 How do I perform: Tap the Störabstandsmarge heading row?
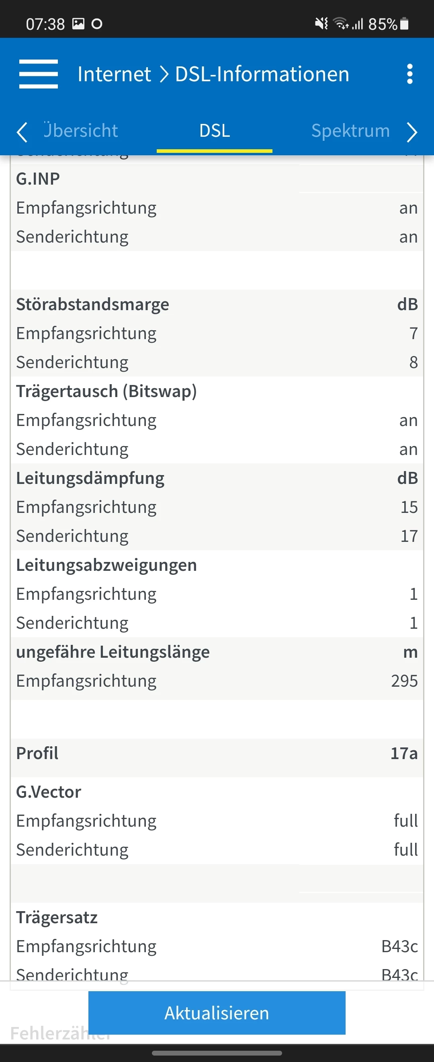217,304
